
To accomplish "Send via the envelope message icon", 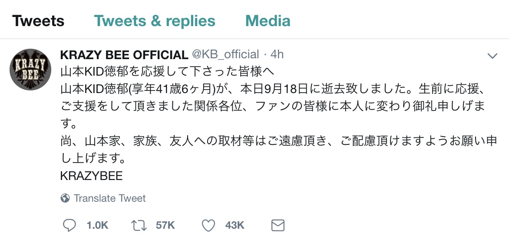I will point(278,225).
